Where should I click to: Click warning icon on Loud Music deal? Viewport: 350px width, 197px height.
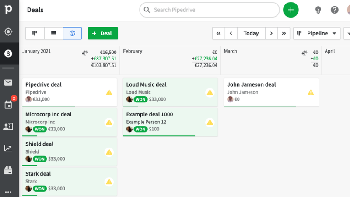tap(210, 92)
